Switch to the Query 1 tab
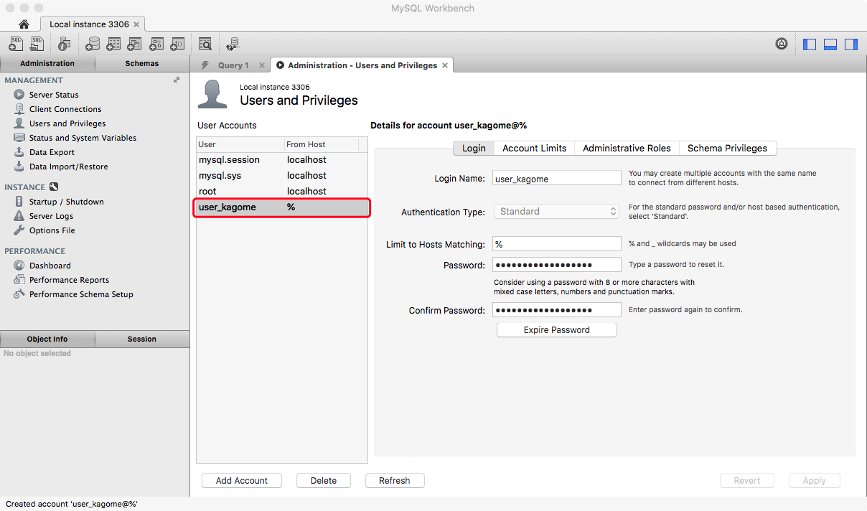This screenshot has height=511, width=867. [x=233, y=65]
